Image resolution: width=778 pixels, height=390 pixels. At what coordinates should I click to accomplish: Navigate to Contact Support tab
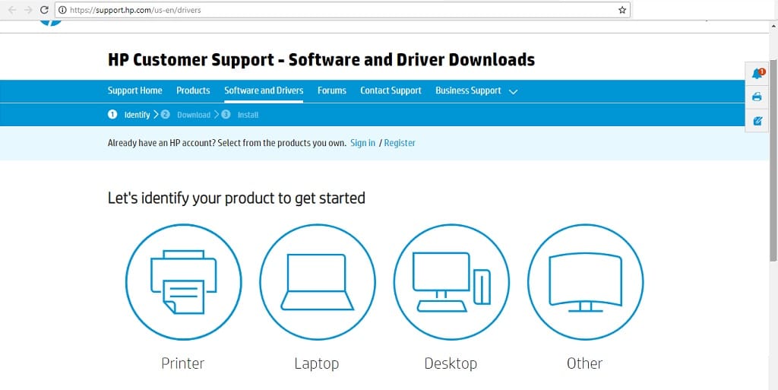(391, 90)
